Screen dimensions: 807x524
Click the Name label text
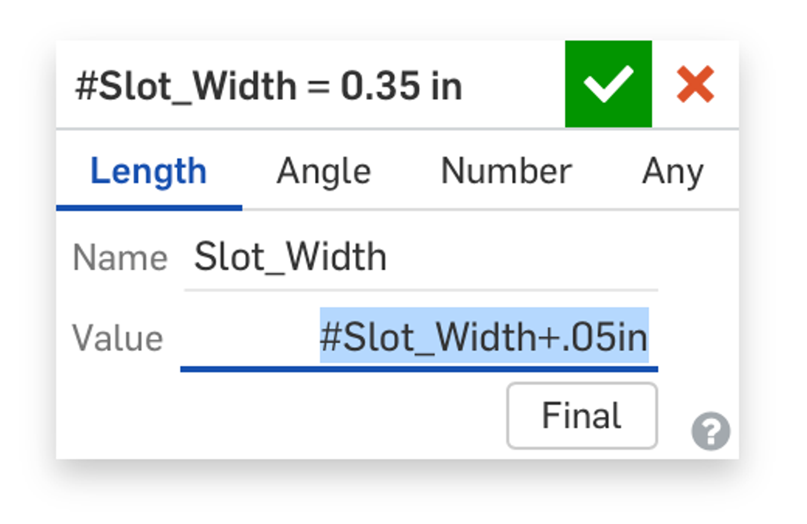coord(120,258)
